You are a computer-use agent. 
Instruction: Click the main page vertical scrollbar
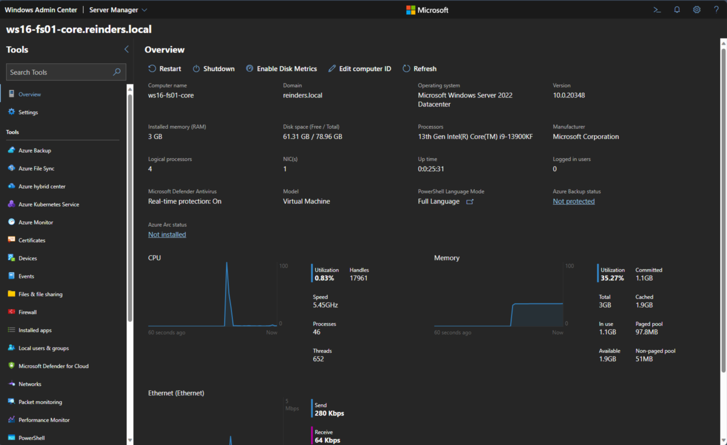723,209
